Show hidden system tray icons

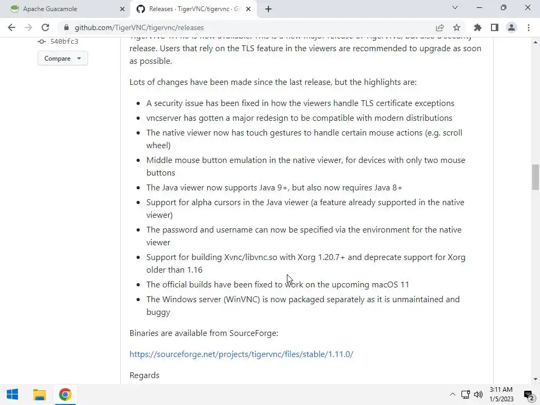click(452, 394)
